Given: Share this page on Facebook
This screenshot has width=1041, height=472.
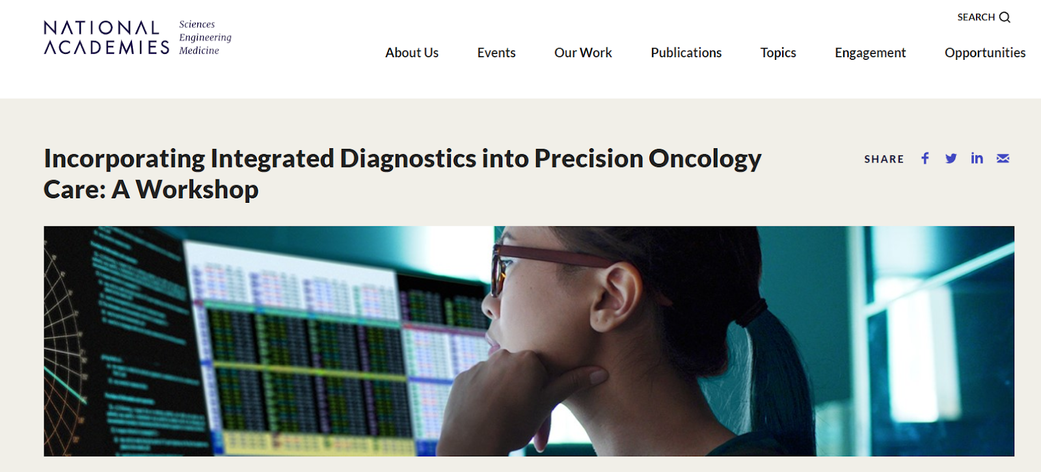Looking at the screenshot, I should click(x=925, y=159).
